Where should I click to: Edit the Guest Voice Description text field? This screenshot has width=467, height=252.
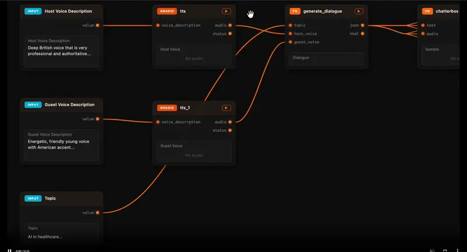(61, 144)
